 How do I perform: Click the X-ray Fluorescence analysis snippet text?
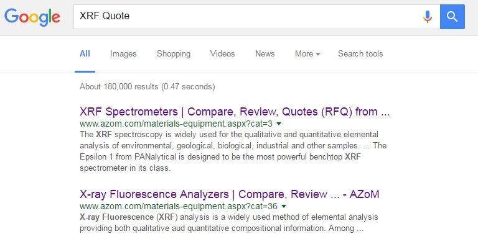[x=228, y=223]
